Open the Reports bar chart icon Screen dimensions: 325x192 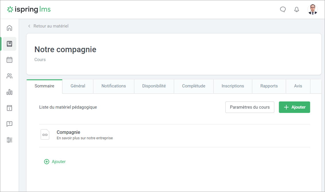9,92
